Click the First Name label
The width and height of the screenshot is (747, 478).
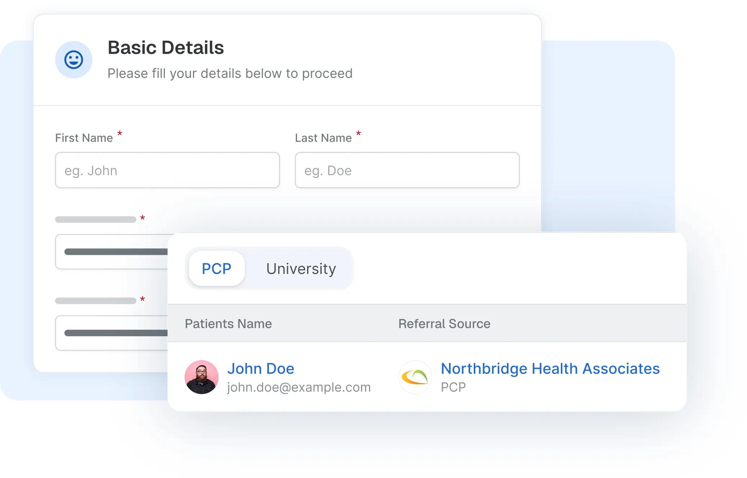pyautogui.click(x=84, y=138)
